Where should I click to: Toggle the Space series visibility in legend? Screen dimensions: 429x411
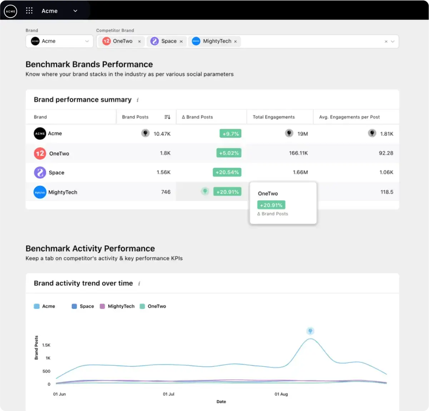(x=74, y=306)
